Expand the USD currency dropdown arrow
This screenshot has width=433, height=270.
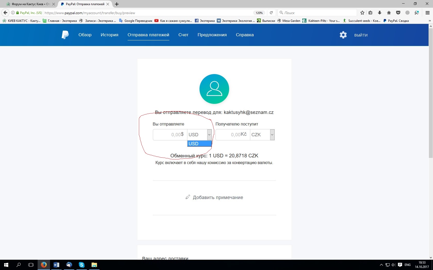pos(209,135)
